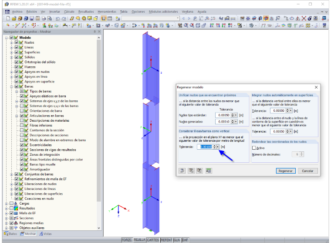Expand the Cargas tree node
This screenshot has height=243, width=331.
pos(7,203)
